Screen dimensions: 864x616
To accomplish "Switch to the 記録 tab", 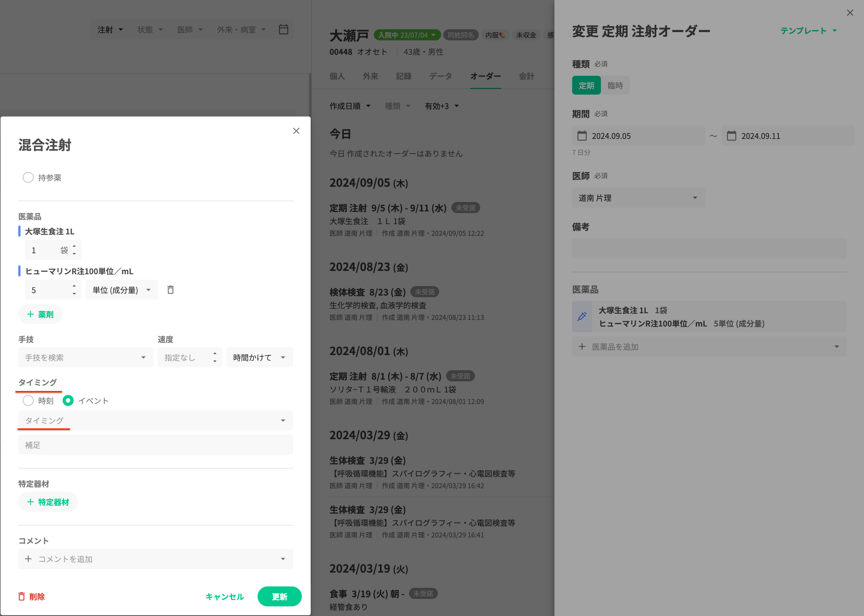I will point(403,76).
